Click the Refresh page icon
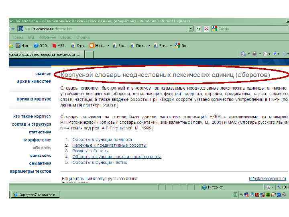289x217 pixels. 199,29
